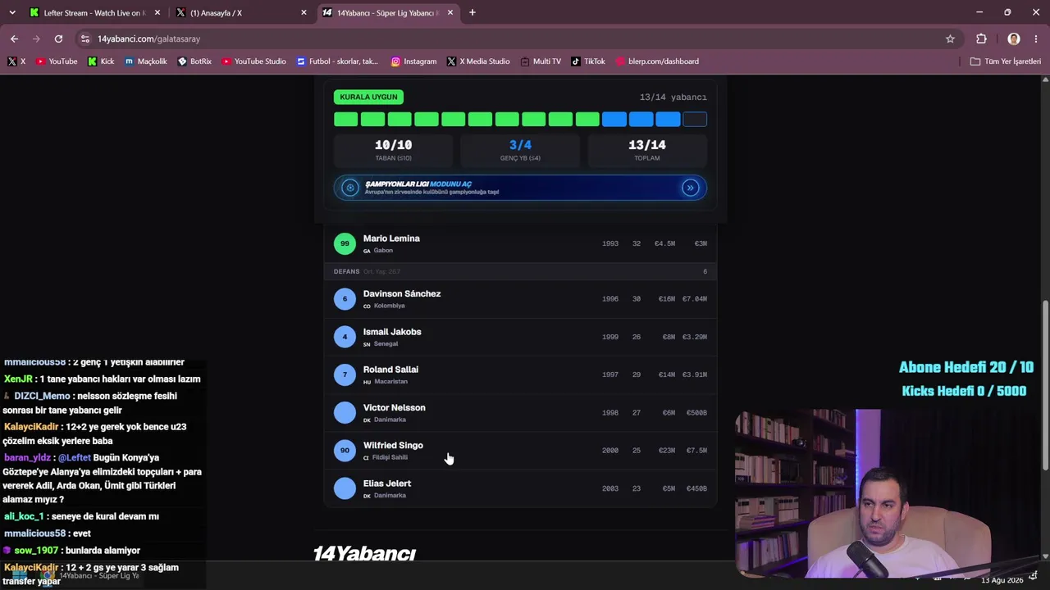Image resolution: width=1050 pixels, height=590 pixels.
Task: Open the YouTube bookmark
Action: pos(57,61)
